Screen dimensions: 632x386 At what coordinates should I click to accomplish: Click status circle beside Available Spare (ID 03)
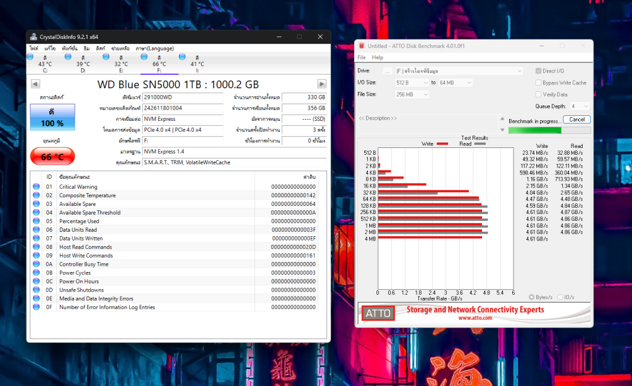pyautogui.click(x=36, y=204)
